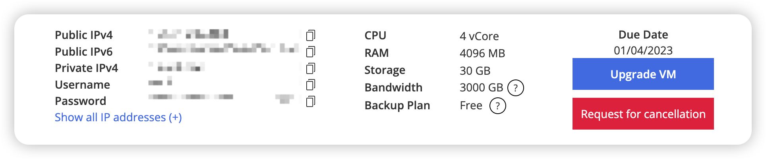Open the Backup Plan help icon

[x=497, y=106]
